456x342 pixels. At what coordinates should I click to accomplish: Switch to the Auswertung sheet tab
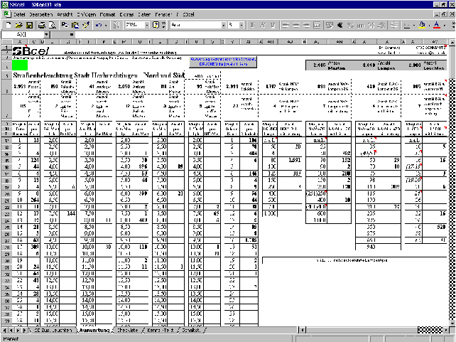(94, 330)
